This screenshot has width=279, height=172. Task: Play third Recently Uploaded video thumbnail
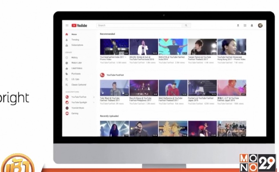(173, 129)
